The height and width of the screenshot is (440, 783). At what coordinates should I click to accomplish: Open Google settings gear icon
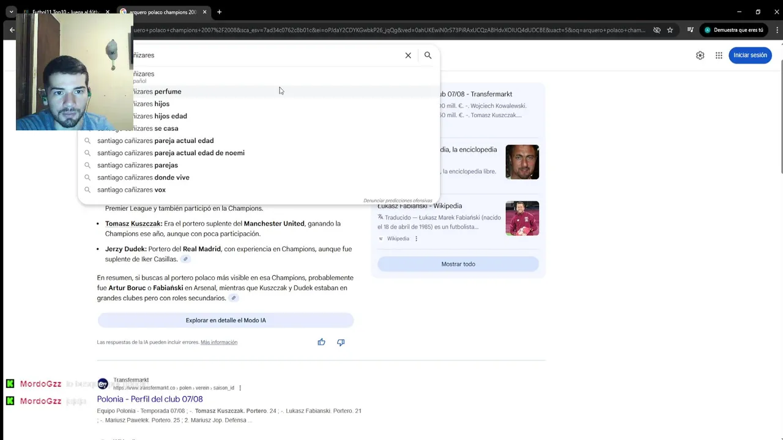(x=700, y=55)
